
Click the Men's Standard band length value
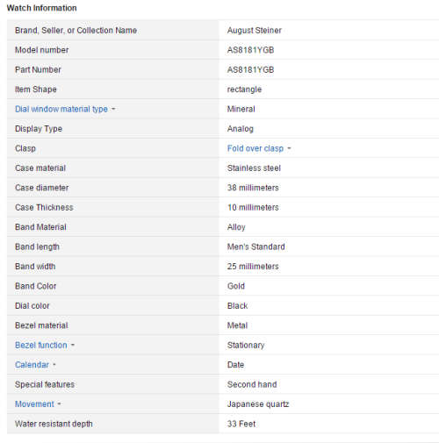255,247
